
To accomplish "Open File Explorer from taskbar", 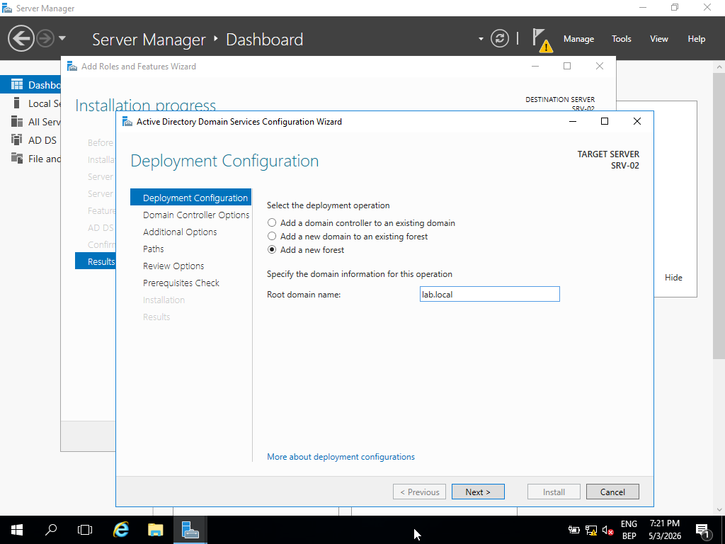I will (156, 530).
